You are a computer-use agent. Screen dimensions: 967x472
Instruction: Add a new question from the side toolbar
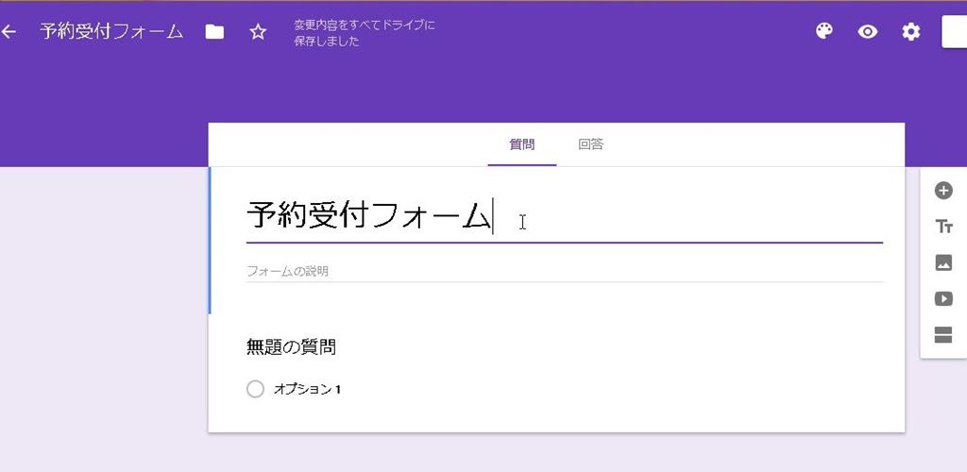[943, 191]
